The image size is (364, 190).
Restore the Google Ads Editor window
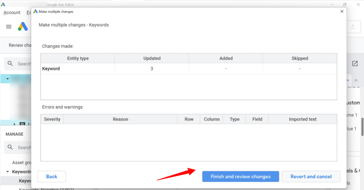[345, 4]
